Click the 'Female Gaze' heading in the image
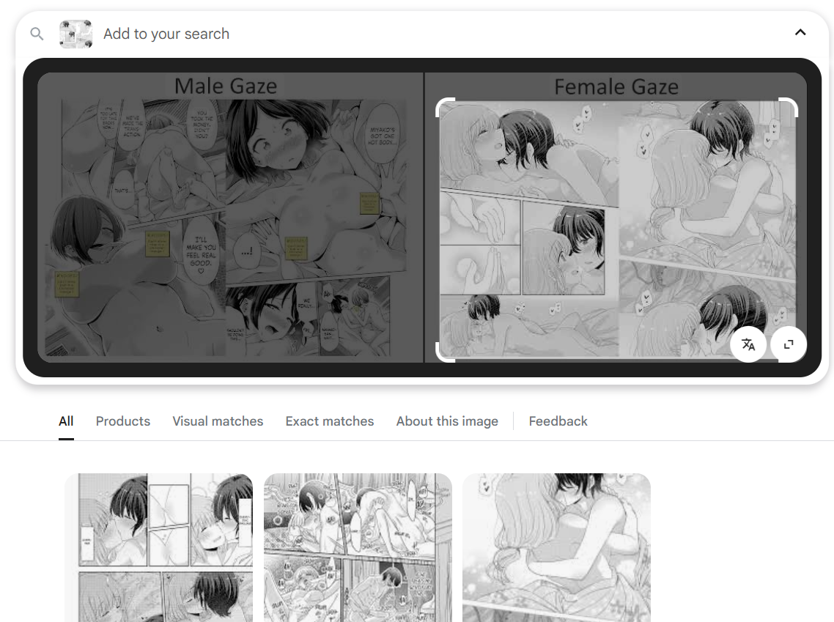 coord(616,86)
